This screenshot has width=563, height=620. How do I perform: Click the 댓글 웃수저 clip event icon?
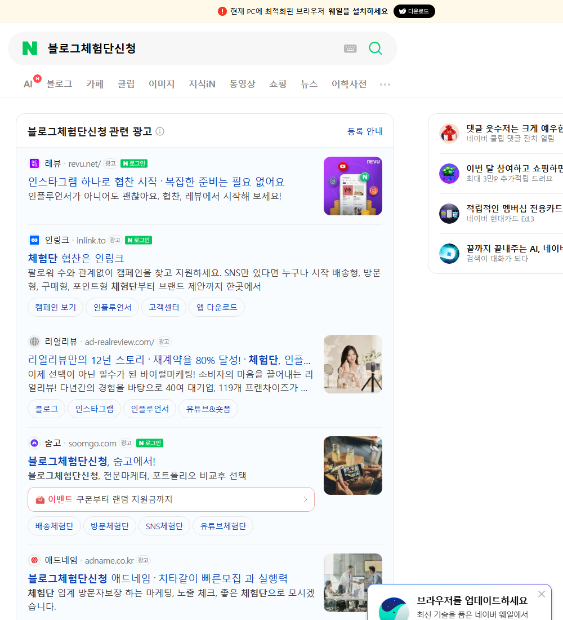pos(449,133)
